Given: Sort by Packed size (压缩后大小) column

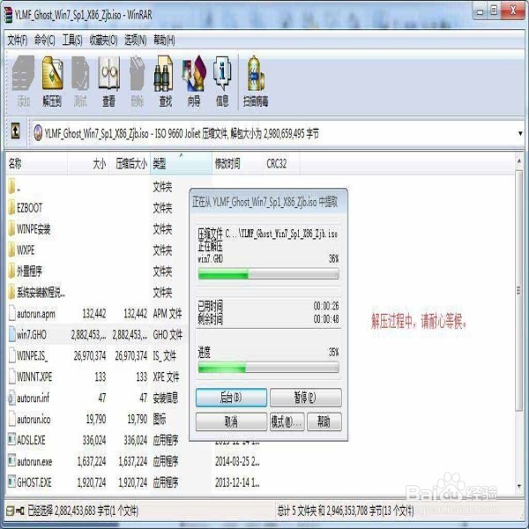Looking at the screenshot, I should pos(130,164).
